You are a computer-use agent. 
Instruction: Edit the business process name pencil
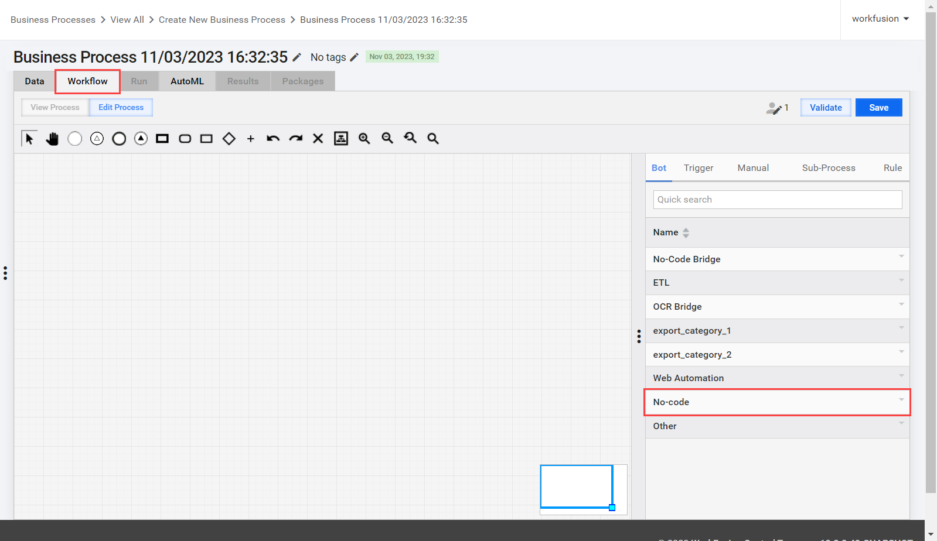point(297,57)
